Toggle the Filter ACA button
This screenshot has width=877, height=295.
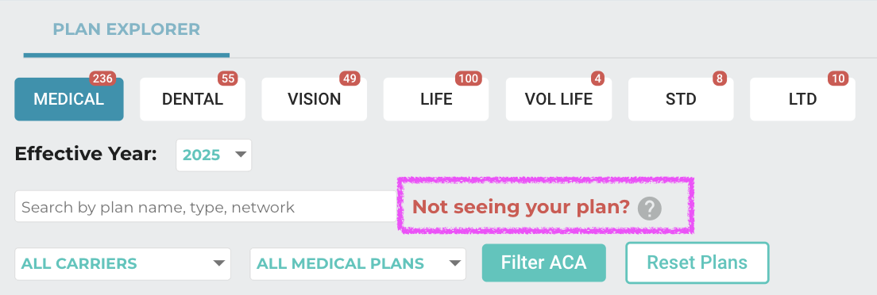tap(543, 262)
